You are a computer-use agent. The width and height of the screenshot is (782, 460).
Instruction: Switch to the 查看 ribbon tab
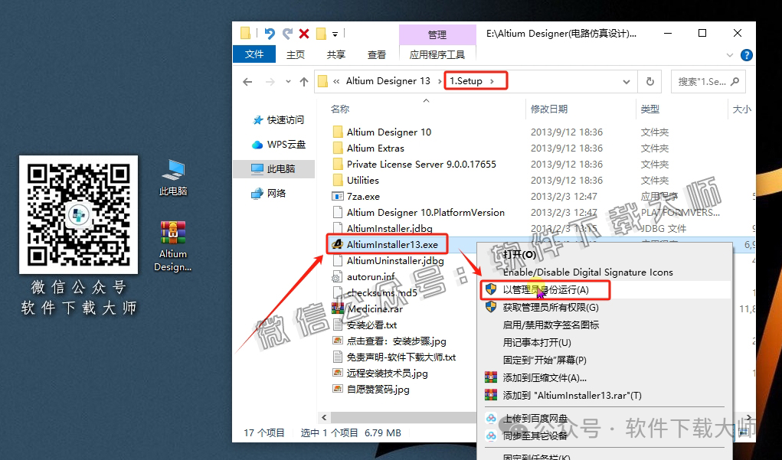(375, 54)
